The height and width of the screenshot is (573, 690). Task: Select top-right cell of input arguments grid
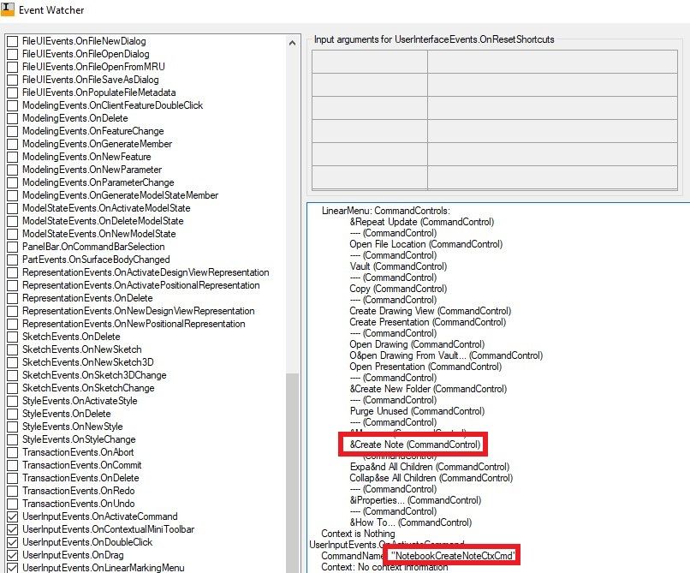click(552, 62)
